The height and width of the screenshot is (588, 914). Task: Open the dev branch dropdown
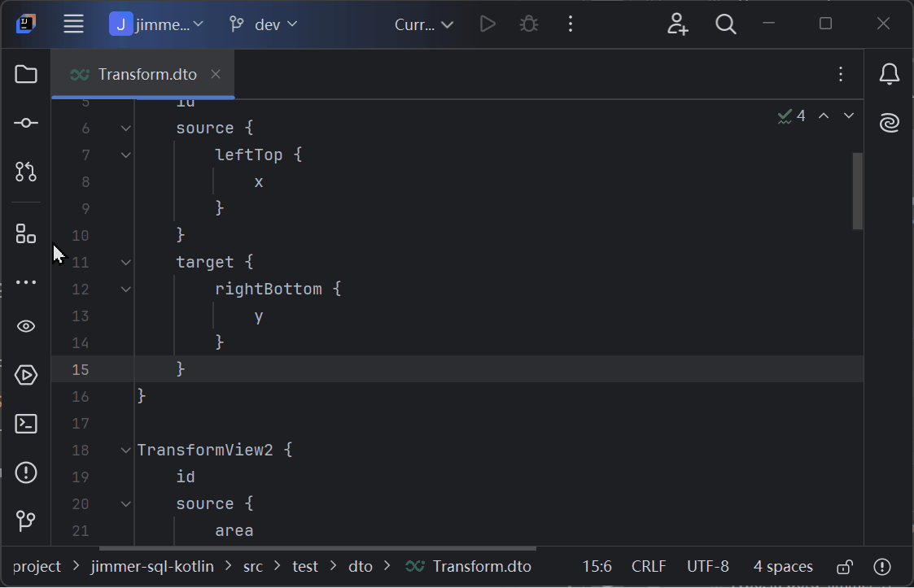pyautogui.click(x=263, y=24)
